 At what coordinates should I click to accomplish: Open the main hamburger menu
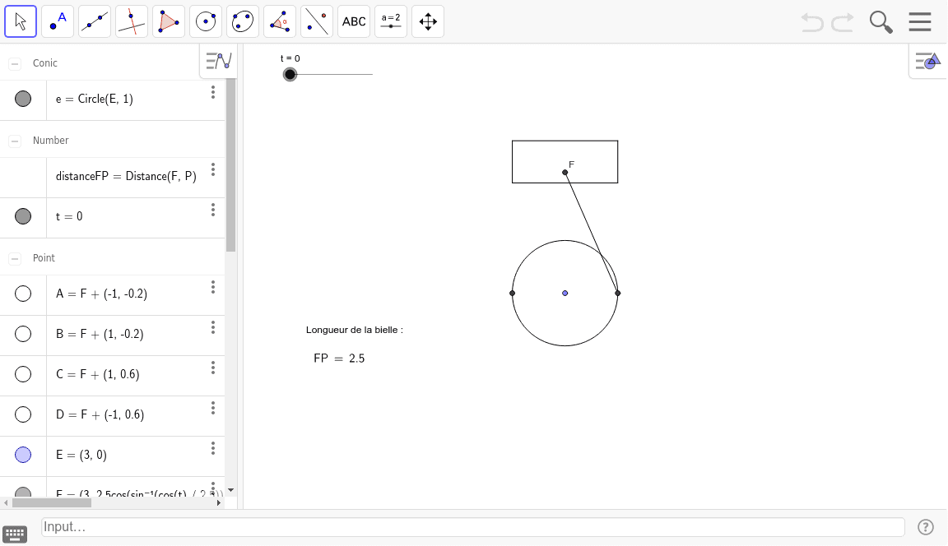[919, 21]
